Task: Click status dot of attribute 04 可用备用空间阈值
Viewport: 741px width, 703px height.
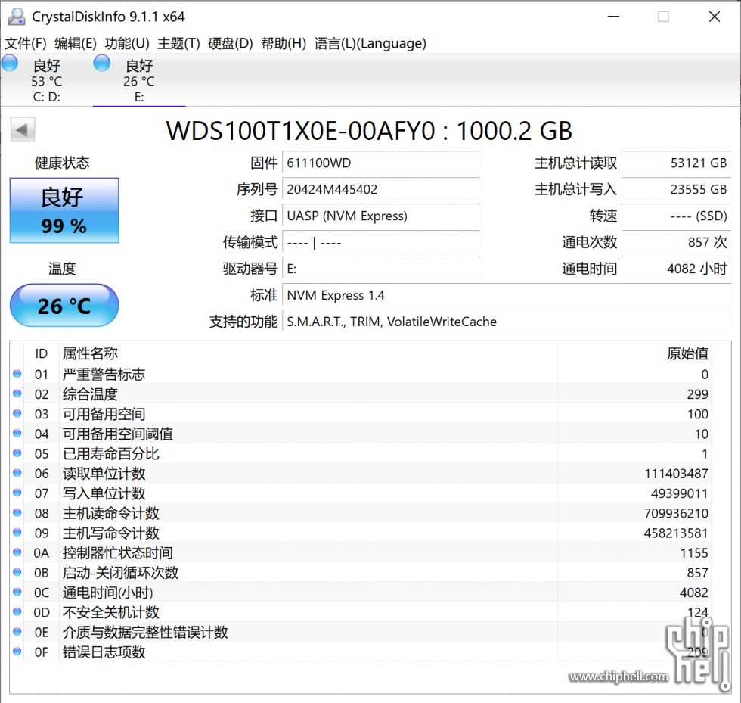Action: click(17, 434)
